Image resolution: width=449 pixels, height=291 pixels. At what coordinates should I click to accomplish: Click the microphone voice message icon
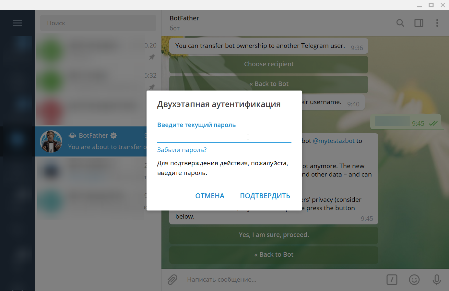point(436,279)
